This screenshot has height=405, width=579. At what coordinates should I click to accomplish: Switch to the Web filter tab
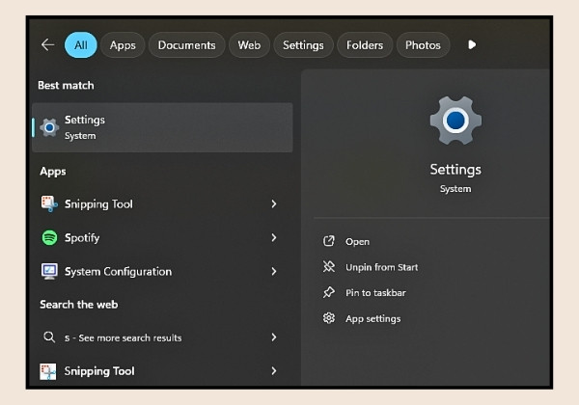click(x=249, y=45)
